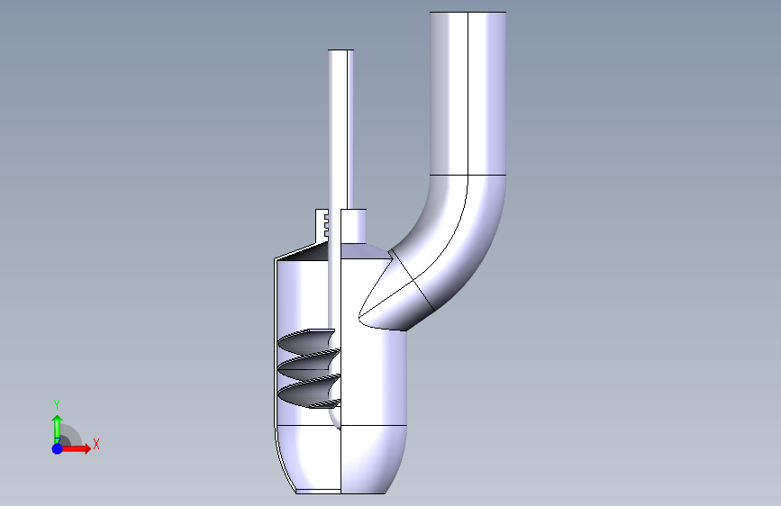Click the green Y label on the triad
Viewport: 781px width, 506px height.
tap(57, 405)
